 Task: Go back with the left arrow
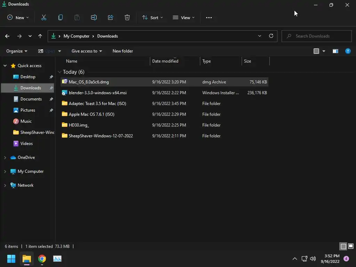(x=7, y=36)
